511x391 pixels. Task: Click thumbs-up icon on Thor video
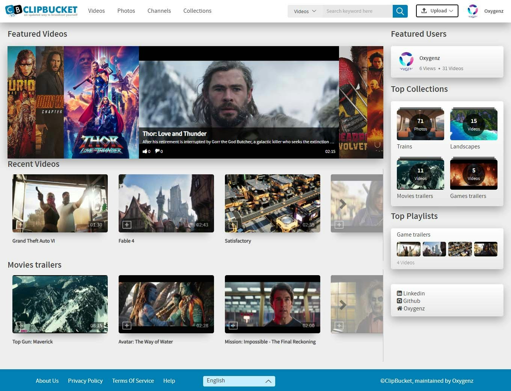[145, 151]
